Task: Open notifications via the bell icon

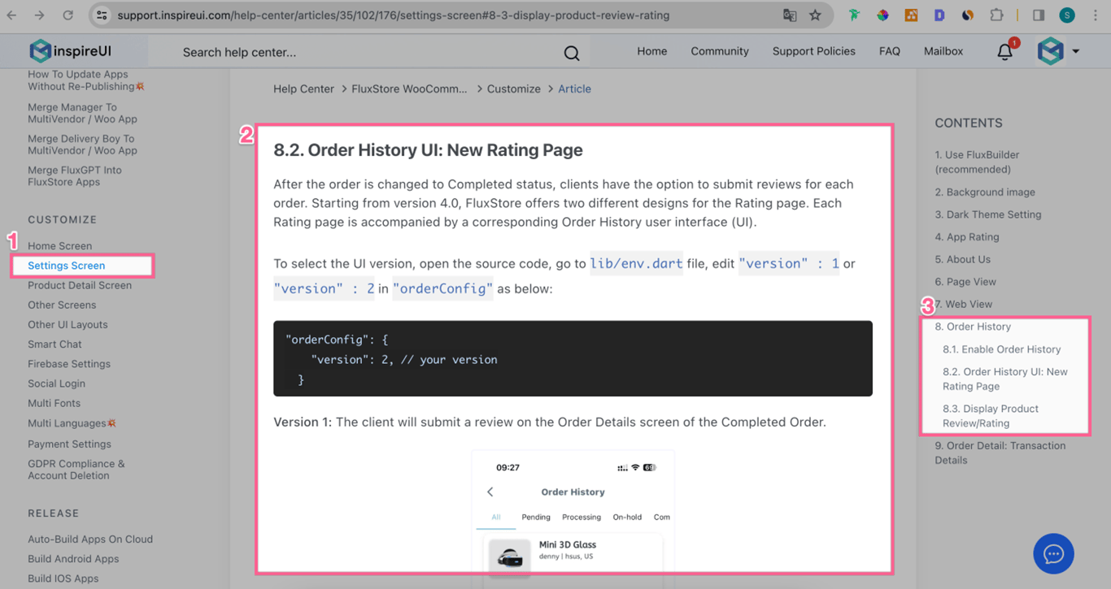Action: (x=1005, y=52)
